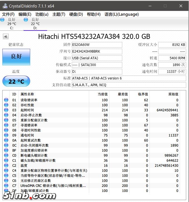Select drive D: status icon
This screenshot has height=202, width=189.
pyautogui.click(x=26, y=20)
